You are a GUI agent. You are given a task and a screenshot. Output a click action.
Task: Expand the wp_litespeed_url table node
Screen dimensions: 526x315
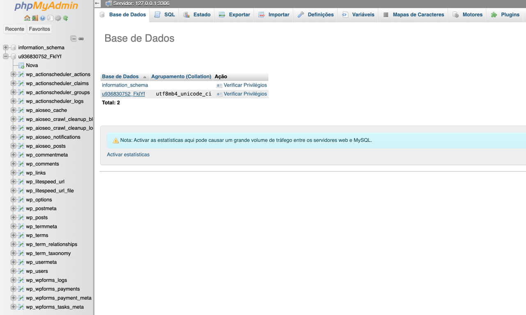click(x=14, y=182)
